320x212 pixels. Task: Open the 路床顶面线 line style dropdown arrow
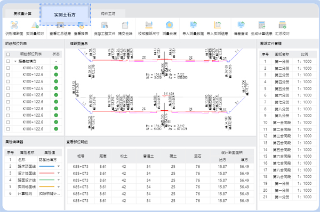click(x=59, y=166)
